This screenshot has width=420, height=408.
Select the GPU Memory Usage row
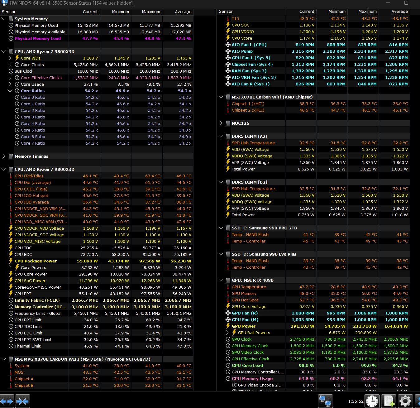(313, 378)
